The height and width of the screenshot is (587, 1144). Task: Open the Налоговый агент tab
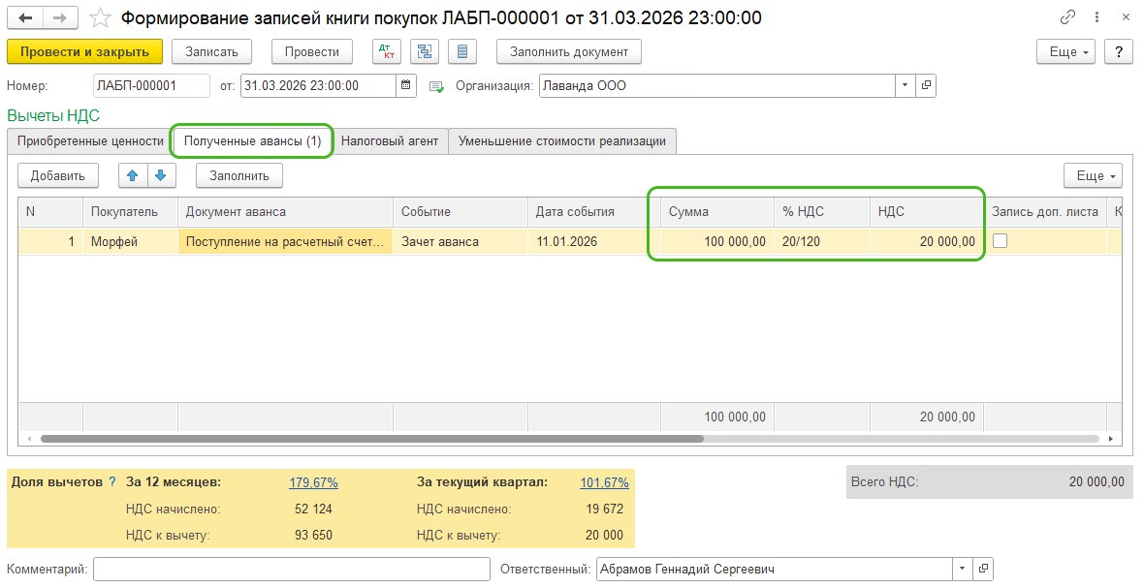point(390,141)
